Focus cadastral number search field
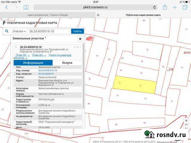 click(49, 31)
